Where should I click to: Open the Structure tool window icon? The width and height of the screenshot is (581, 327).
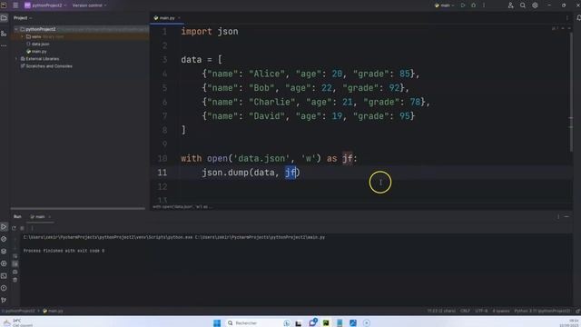point(4,34)
